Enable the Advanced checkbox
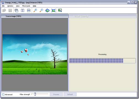139x99 pixels. coord(3,94)
